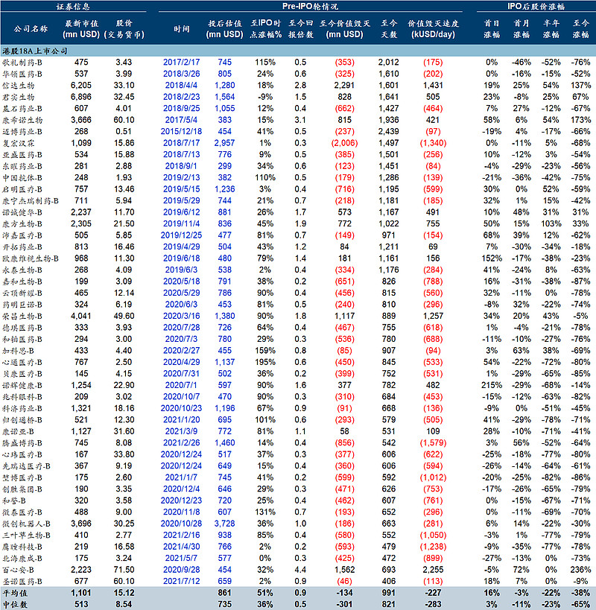
Task: Click the '平均值' summary row label
Action: click(x=15, y=593)
